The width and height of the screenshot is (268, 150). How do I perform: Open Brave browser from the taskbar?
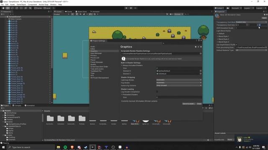coord(72,147)
